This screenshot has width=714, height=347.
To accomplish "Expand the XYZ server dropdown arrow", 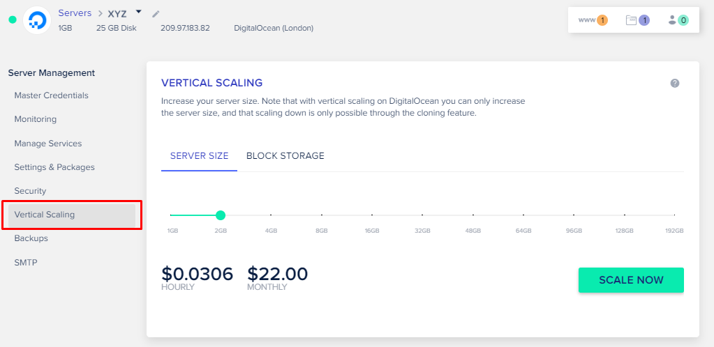I will [138, 12].
